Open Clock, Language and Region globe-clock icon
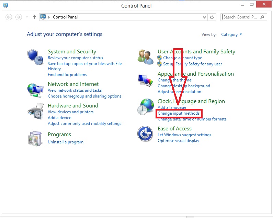This screenshot has width=273, height=218. 146,106
